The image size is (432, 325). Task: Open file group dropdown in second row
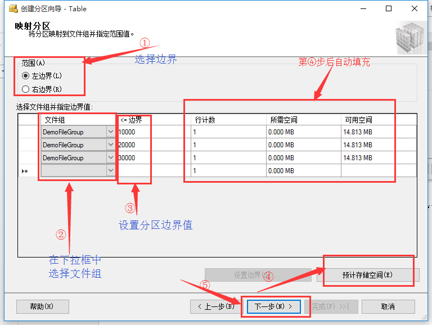point(110,145)
